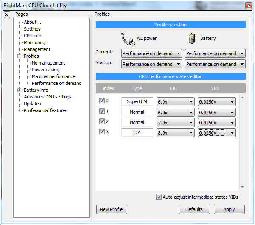This screenshot has width=255, height=225.
Task: Click the SuperLFM type field
Action: point(137,101)
